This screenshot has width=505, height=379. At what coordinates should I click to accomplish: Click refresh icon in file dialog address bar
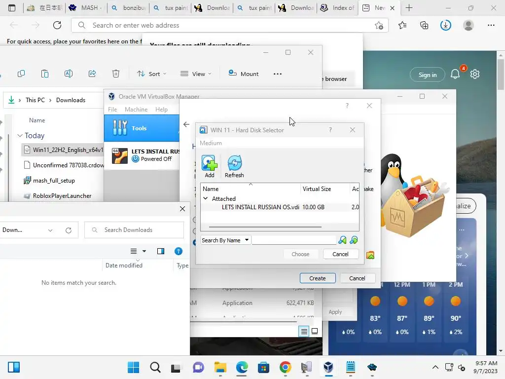tap(68, 230)
